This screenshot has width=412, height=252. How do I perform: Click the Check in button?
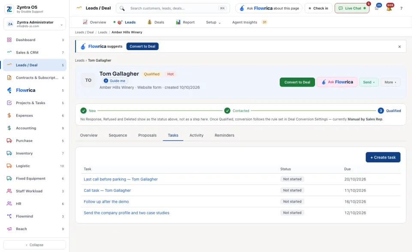tap(318, 9)
